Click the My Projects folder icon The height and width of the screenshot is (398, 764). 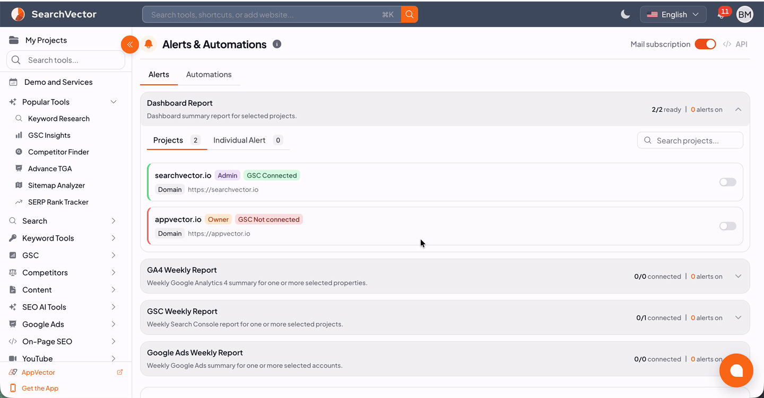(x=14, y=40)
